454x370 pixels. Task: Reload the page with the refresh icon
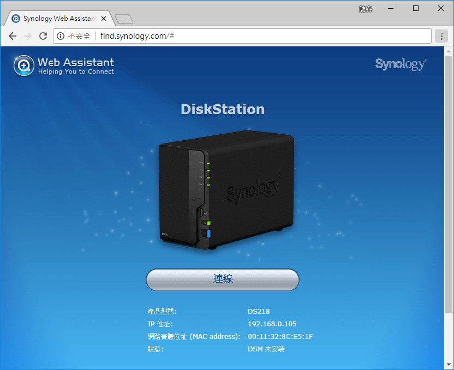[x=43, y=36]
